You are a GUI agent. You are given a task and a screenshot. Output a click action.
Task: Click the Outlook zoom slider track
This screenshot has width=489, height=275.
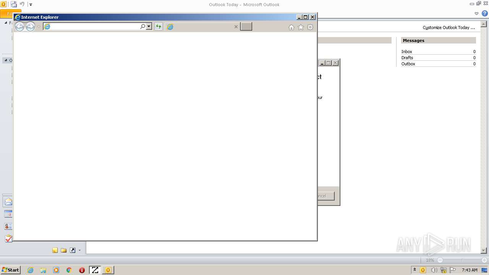click(462, 260)
